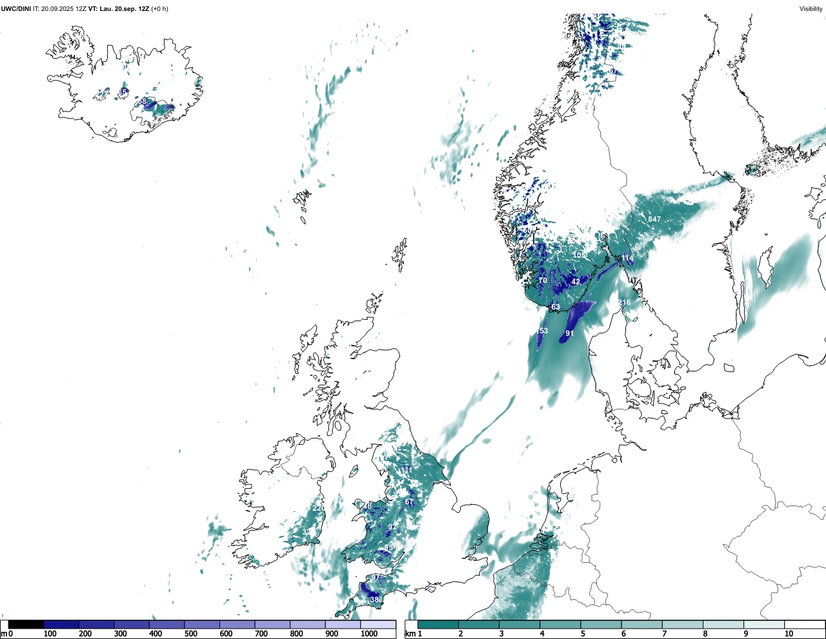826x639 pixels.
Task: Select the 4–5 km legend swatch
Action: pos(560,624)
